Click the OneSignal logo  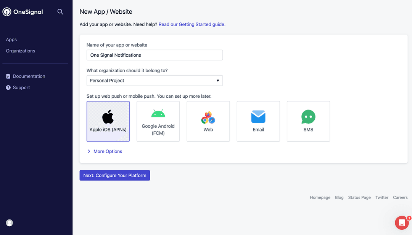coord(23,11)
